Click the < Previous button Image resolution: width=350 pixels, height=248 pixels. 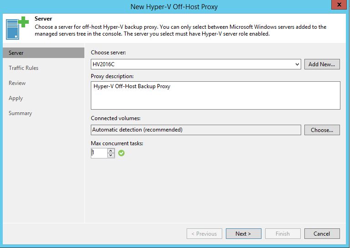click(x=204, y=234)
